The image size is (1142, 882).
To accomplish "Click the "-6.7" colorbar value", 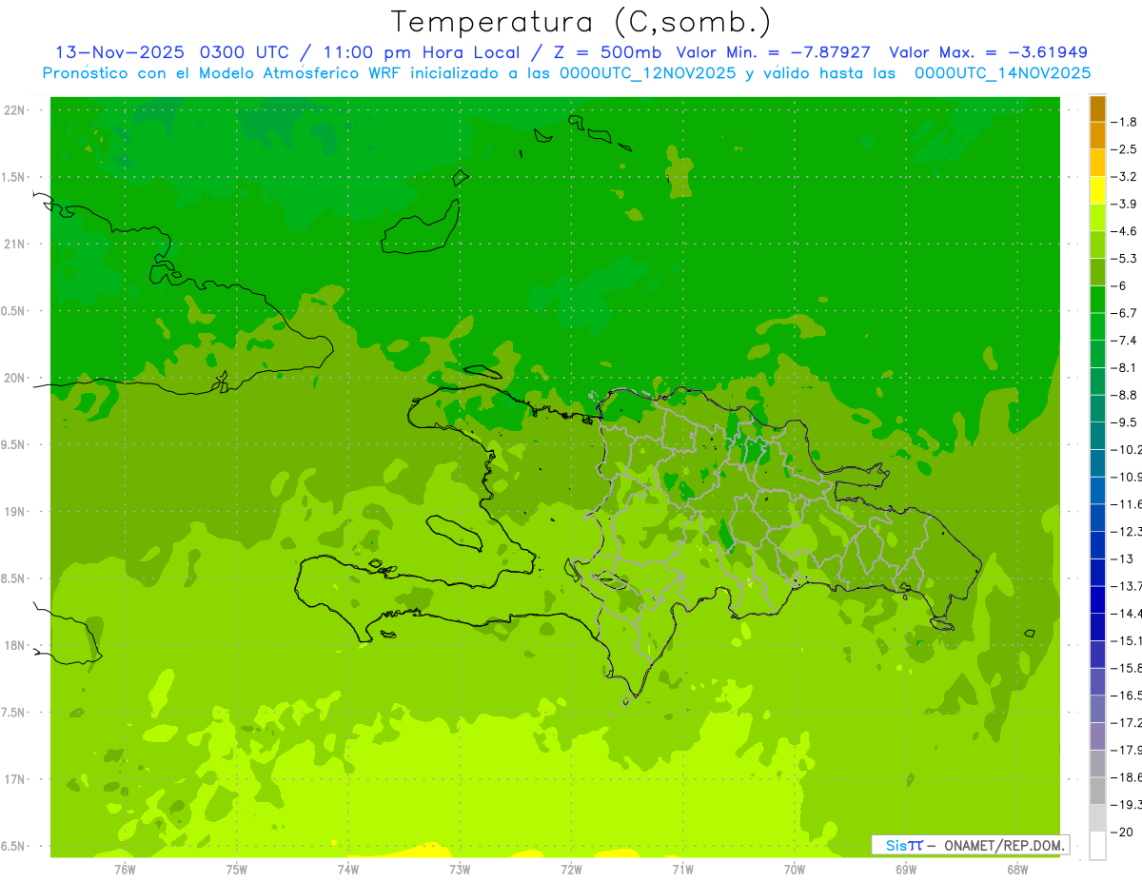I will (x=1124, y=313).
